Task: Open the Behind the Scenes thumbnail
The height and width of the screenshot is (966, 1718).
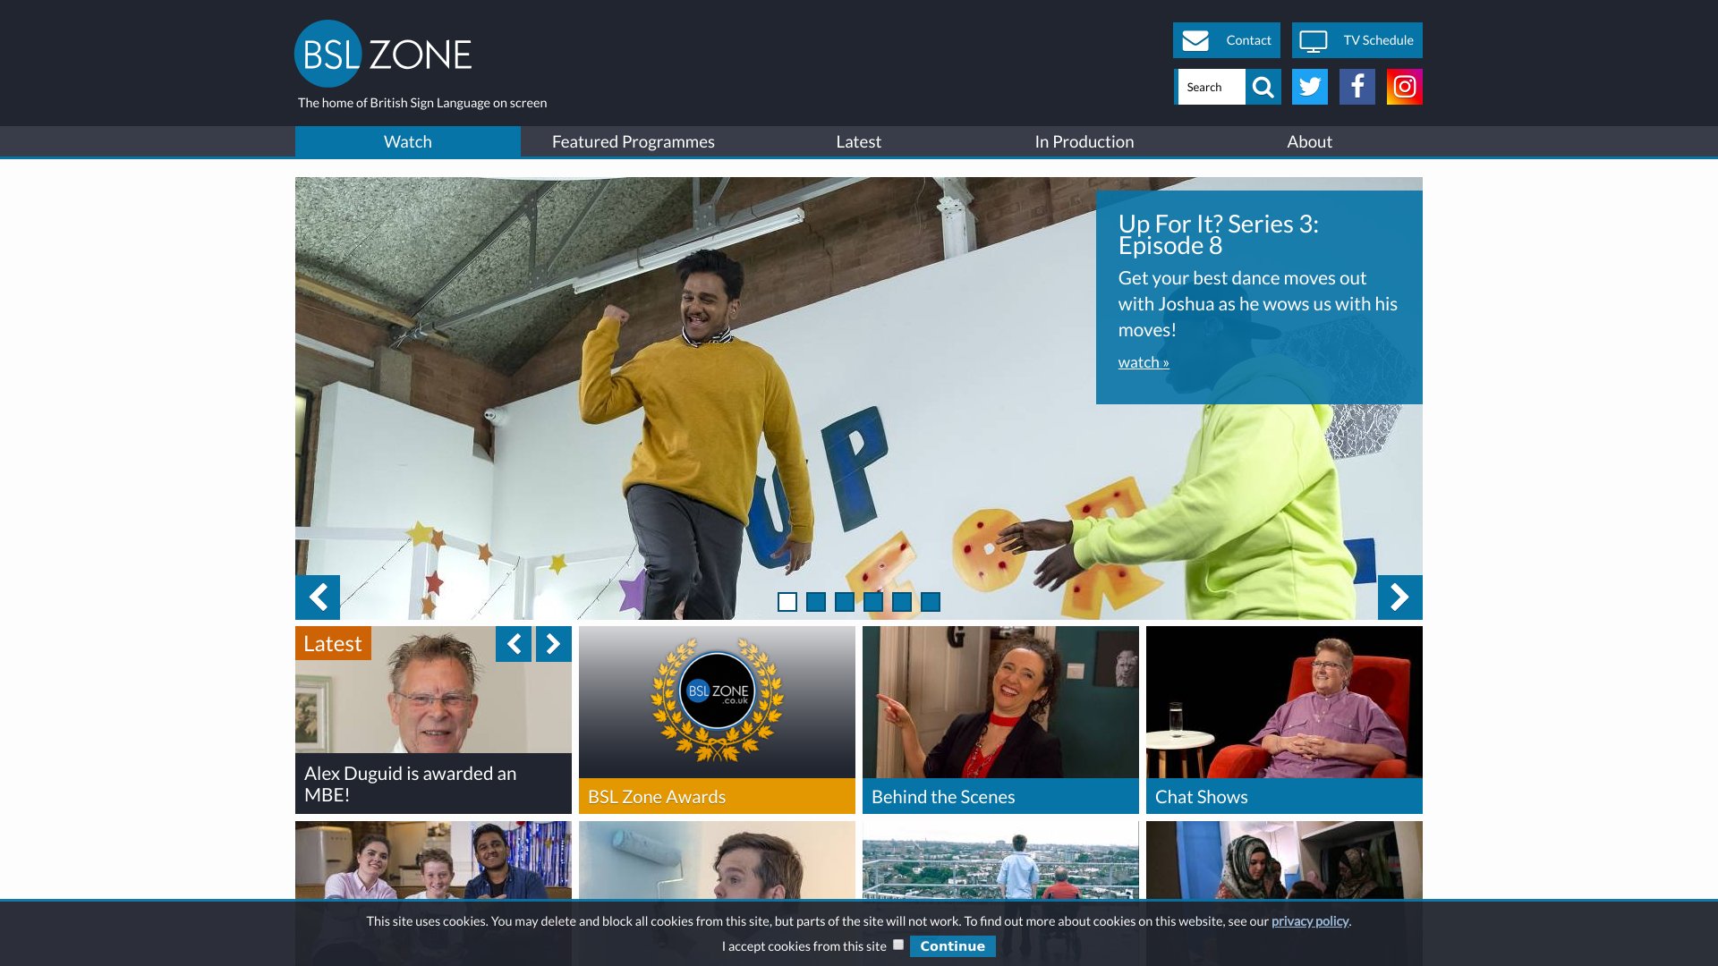Action: [x=1000, y=720]
